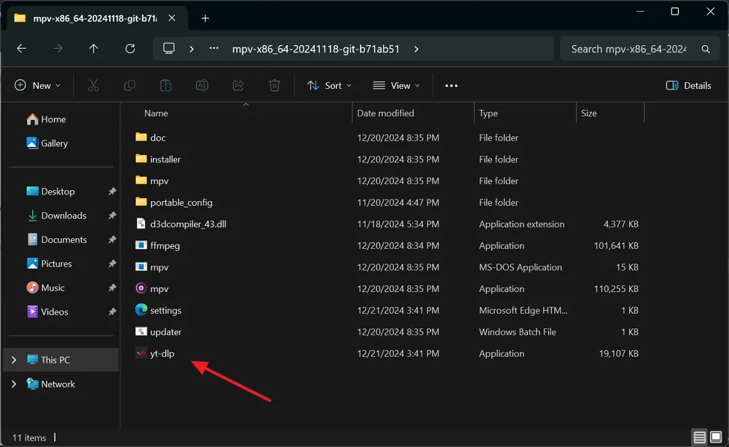Open Music in the sidebar
This screenshot has width=729, height=447.
coord(45,288)
